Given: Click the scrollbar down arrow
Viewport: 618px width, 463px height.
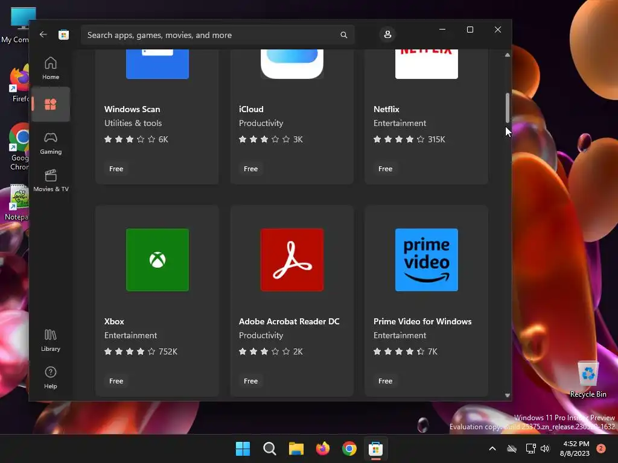Looking at the screenshot, I should [507, 395].
